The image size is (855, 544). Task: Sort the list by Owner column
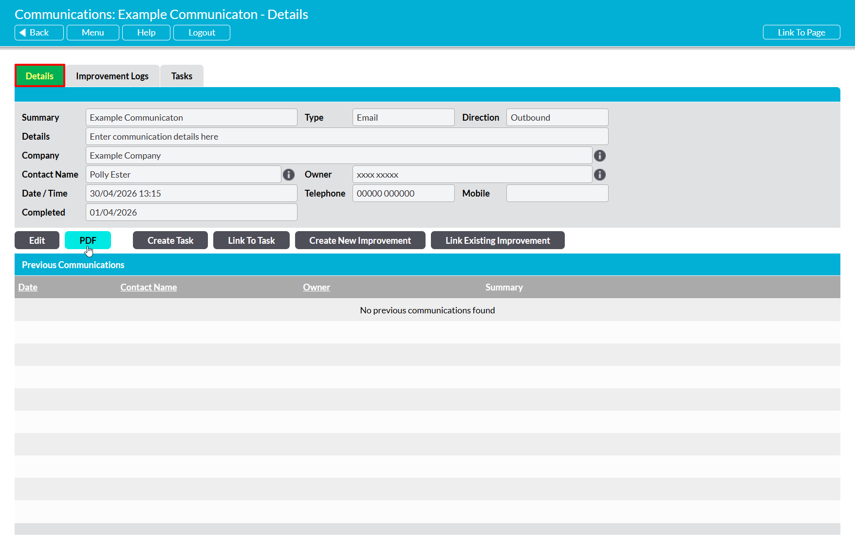pos(316,287)
